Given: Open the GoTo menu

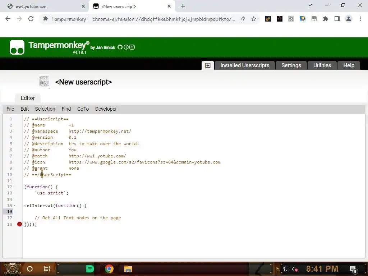Looking at the screenshot, I should 83,109.
